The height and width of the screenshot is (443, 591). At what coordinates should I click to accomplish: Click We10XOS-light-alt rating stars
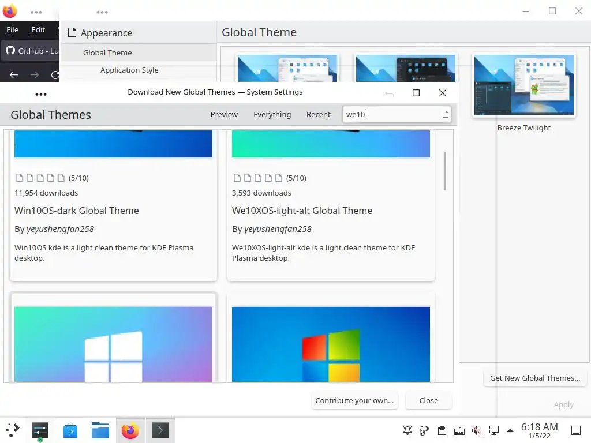point(258,178)
